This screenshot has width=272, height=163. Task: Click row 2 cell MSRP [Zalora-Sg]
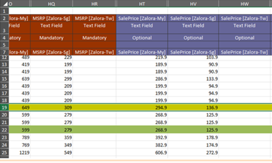point(52,18)
